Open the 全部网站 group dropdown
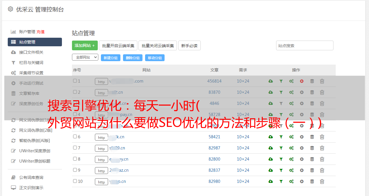 coord(85,57)
